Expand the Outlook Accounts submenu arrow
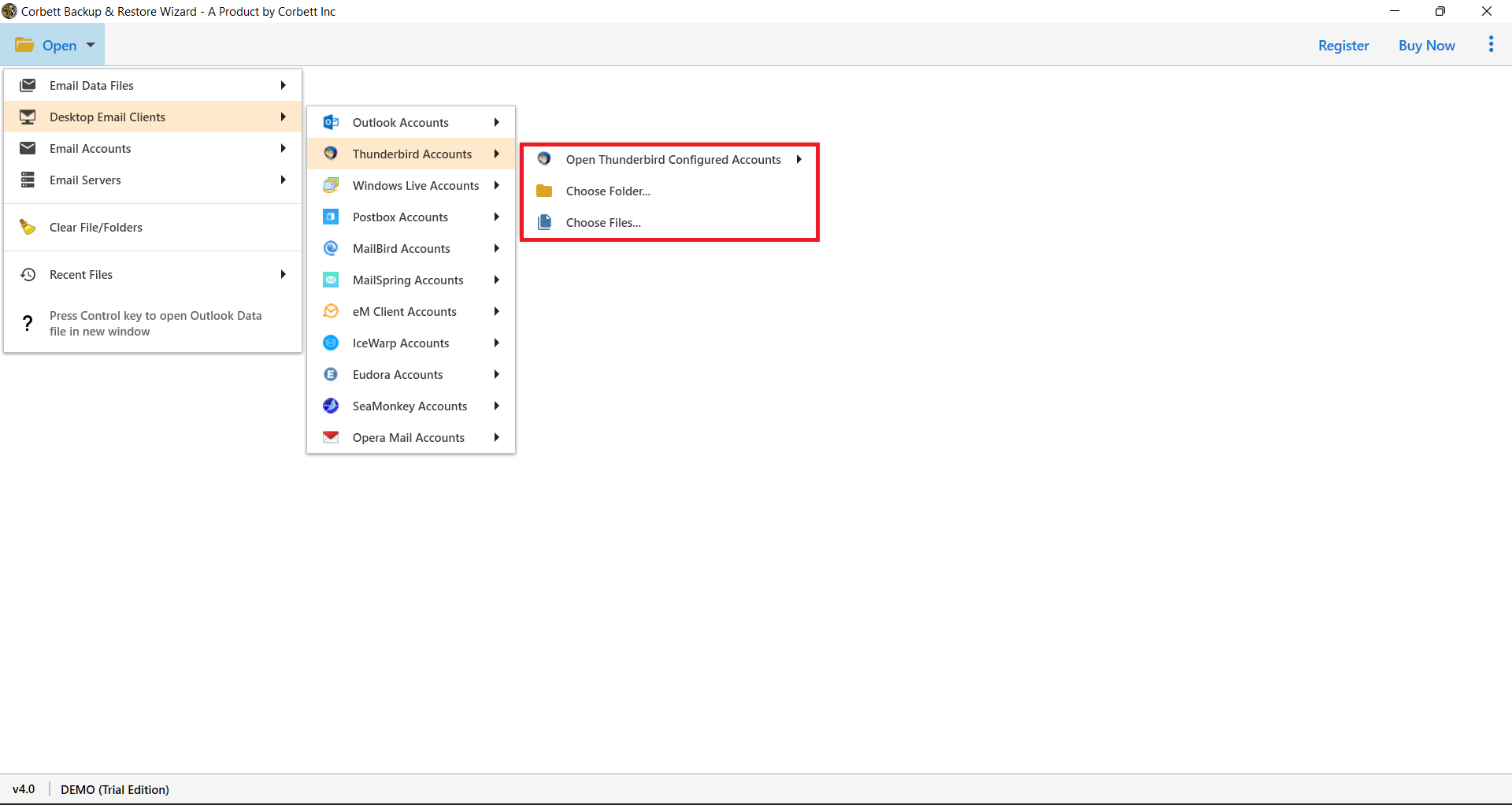Image resolution: width=1512 pixels, height=805 pixels. (496, 122)
